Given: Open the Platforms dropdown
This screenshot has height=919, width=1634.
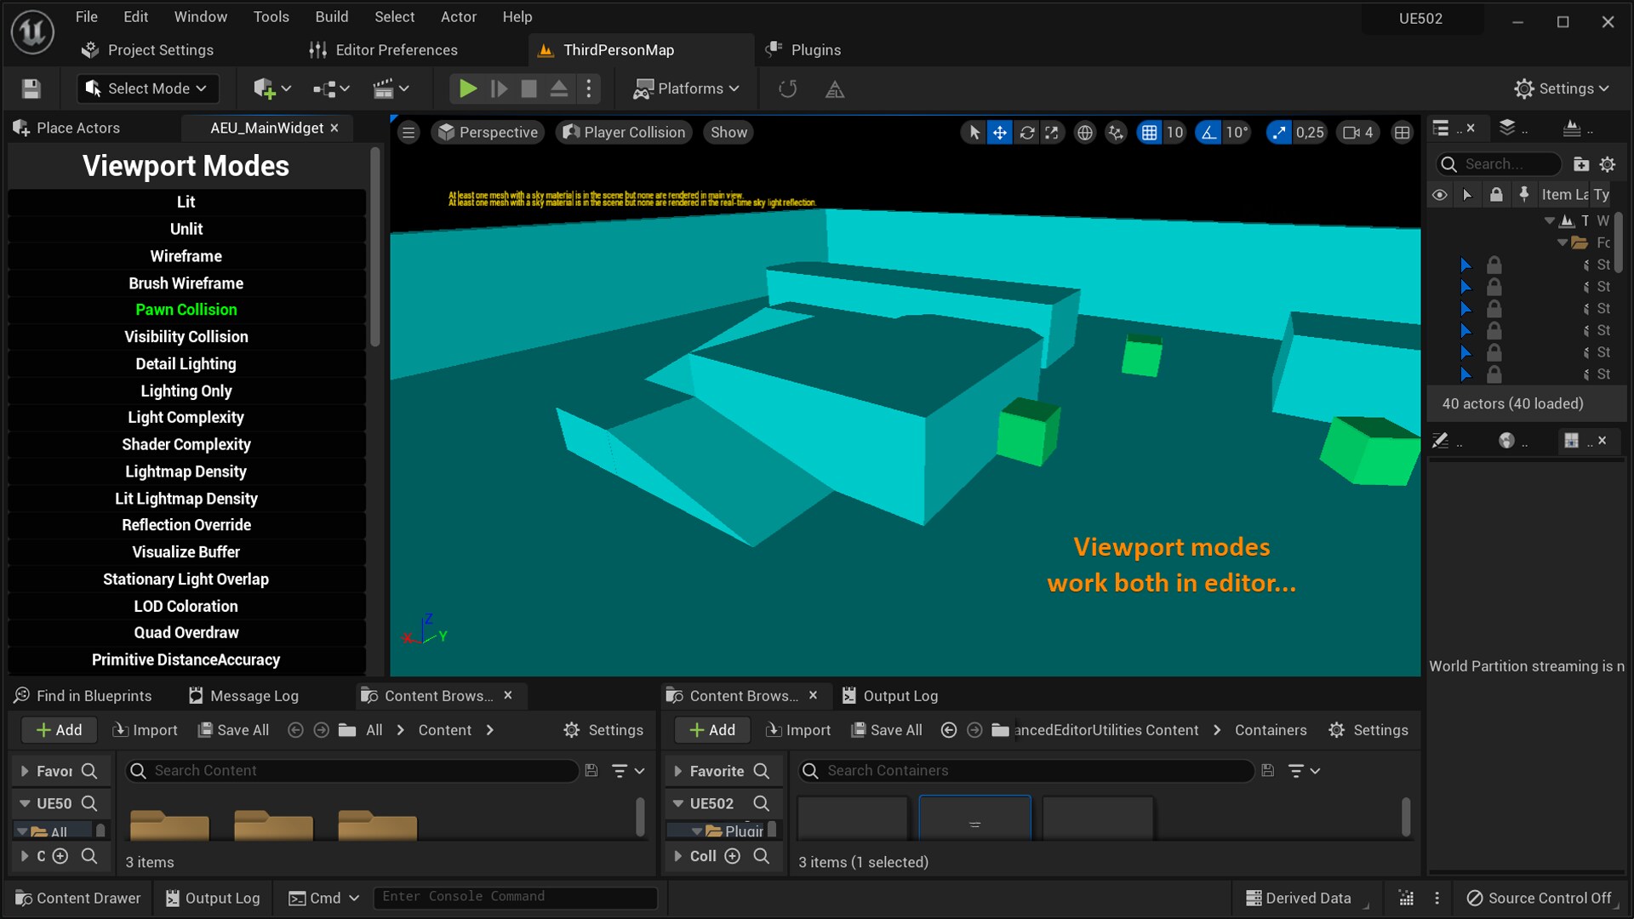Looking at the screenshot, I should pos(687,88).
